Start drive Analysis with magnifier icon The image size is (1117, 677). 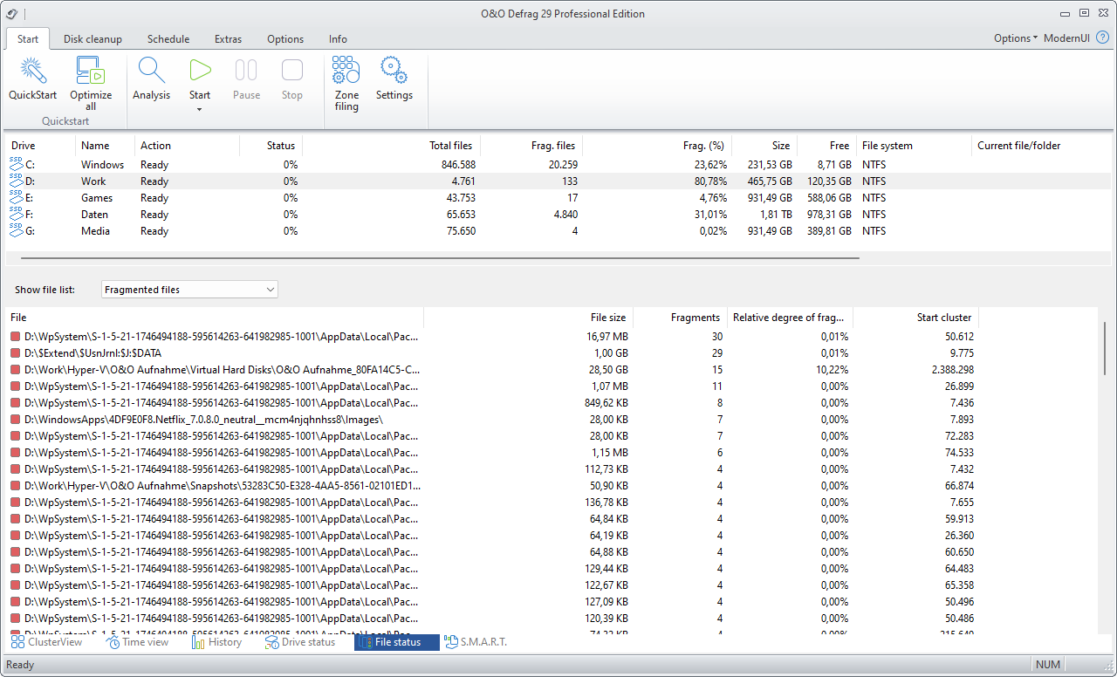pyautogui.click(x=151, y=71)
